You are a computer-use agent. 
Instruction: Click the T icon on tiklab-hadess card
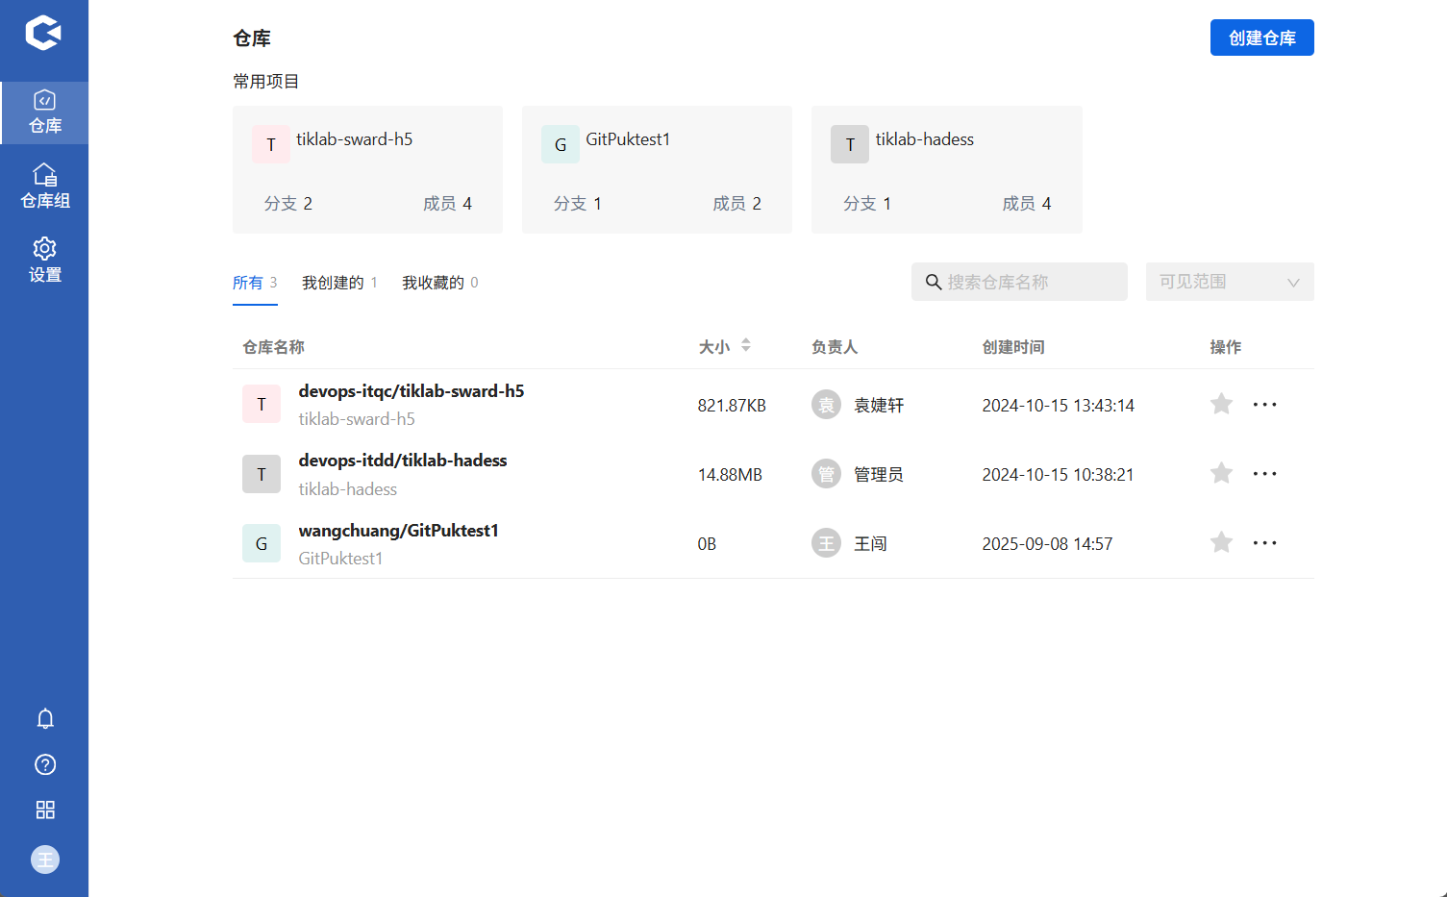tap(850, 144)
